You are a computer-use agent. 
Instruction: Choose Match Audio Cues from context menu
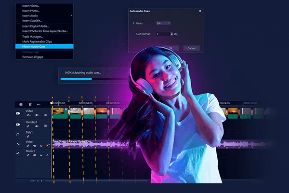pos(44,46)
